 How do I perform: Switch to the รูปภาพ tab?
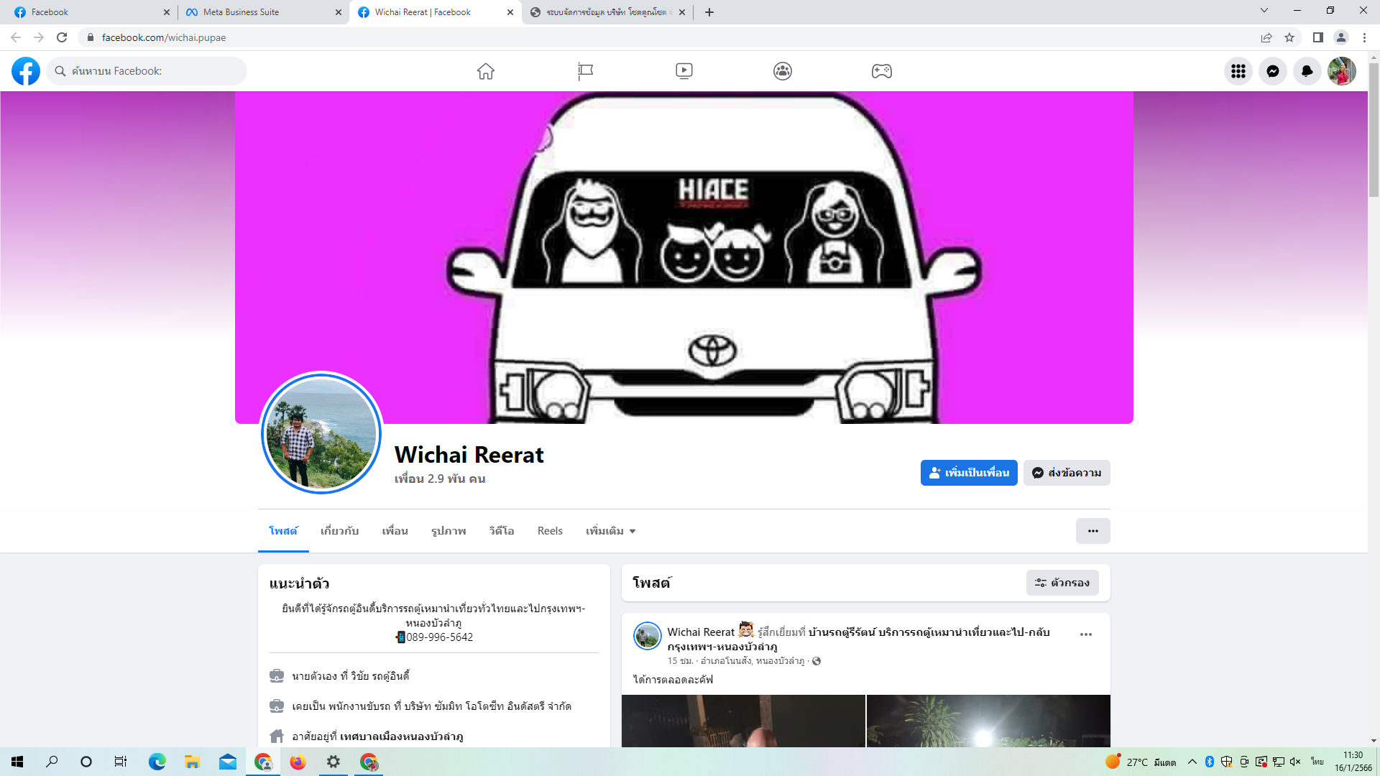448,531
